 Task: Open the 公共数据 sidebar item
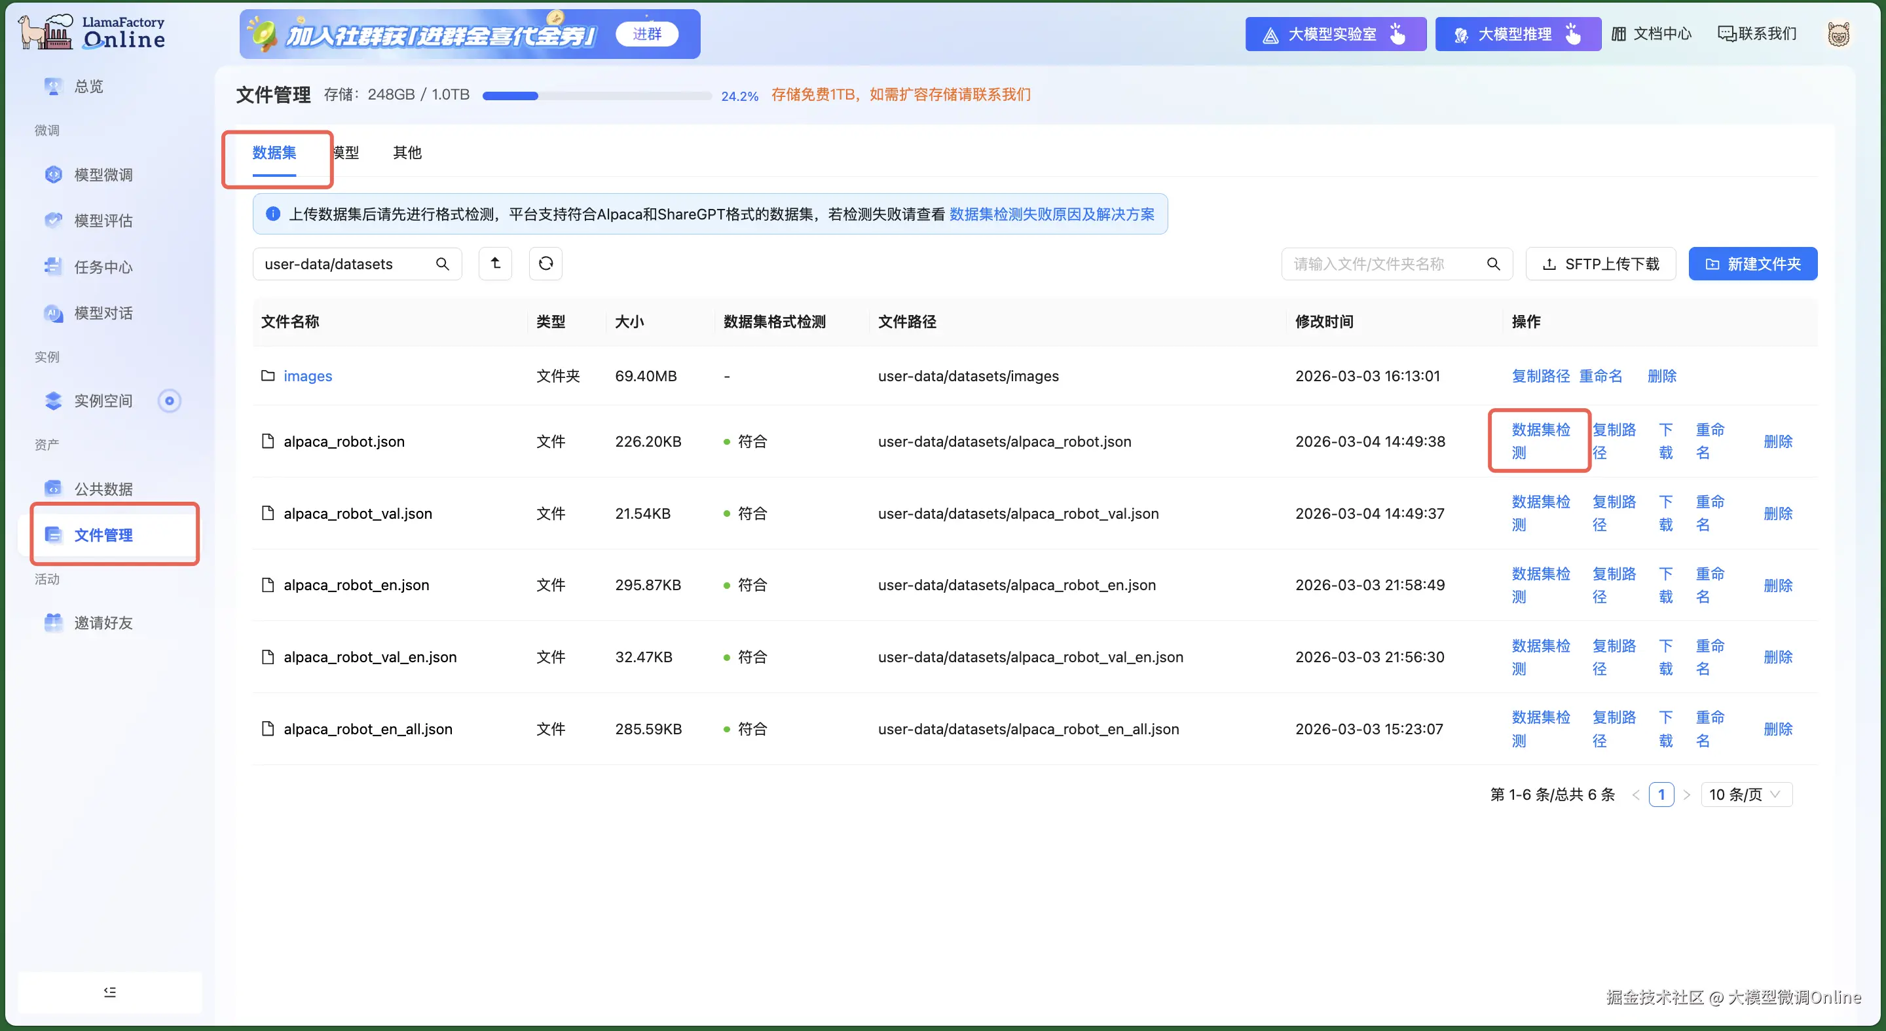coord(103,489)
